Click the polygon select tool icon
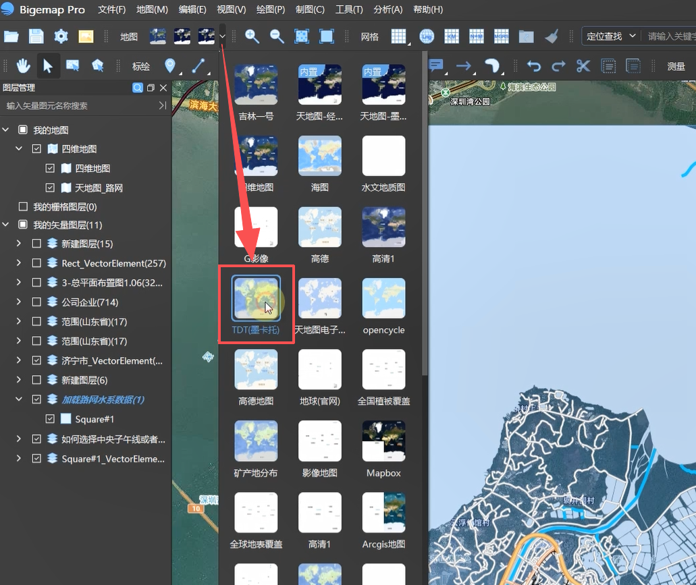Viewport: 696px width, 585px height. click(x=98, y=66)
